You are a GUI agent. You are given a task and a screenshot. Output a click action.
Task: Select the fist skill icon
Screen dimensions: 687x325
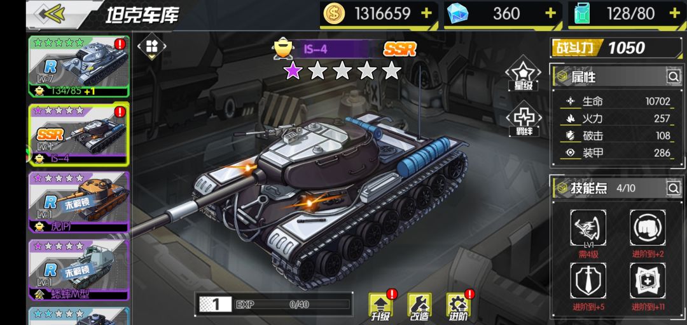[648, 227]
